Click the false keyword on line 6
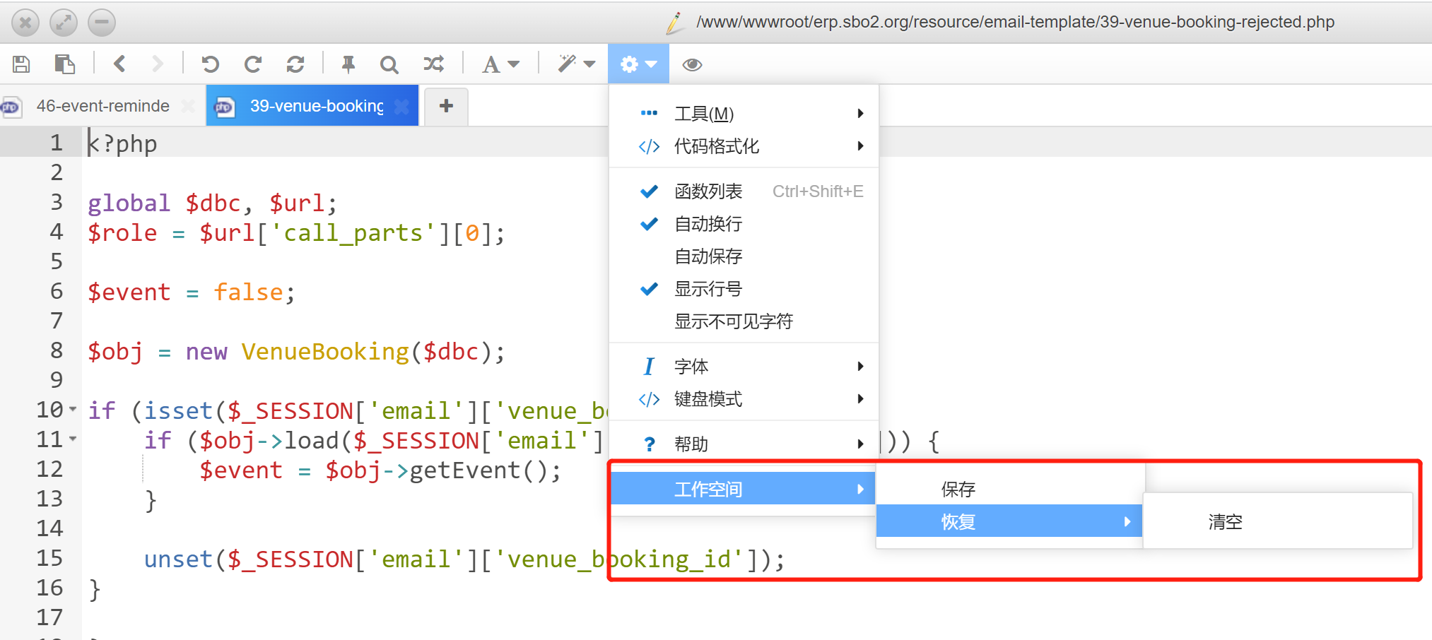The width and height of the screenshot is (1432, 640). [248, 292]
